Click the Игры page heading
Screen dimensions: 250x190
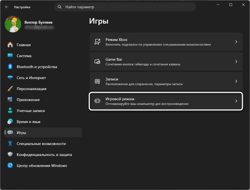[x=99, y=21]
